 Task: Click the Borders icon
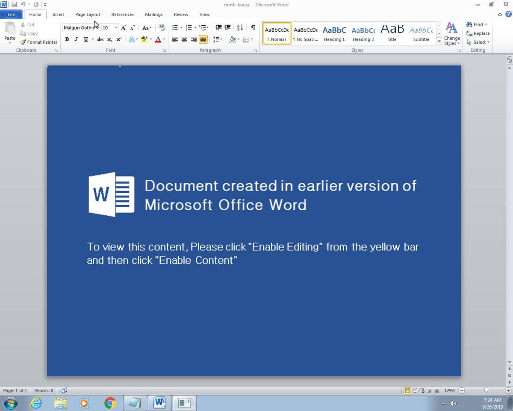tap(246, 39)
